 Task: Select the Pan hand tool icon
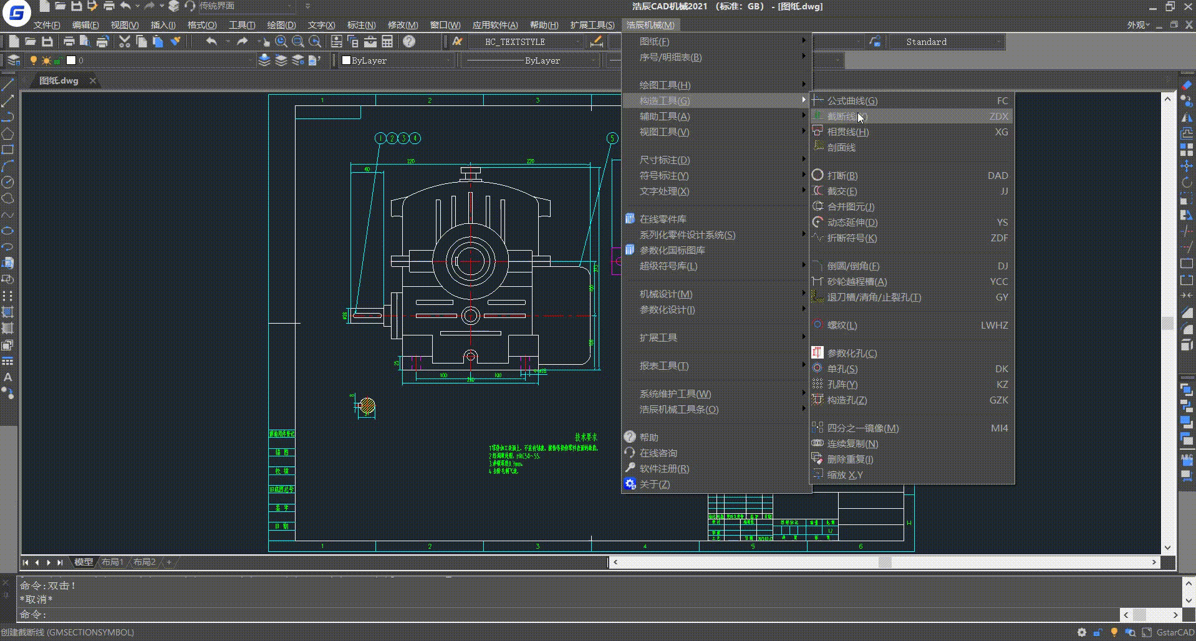266,42
